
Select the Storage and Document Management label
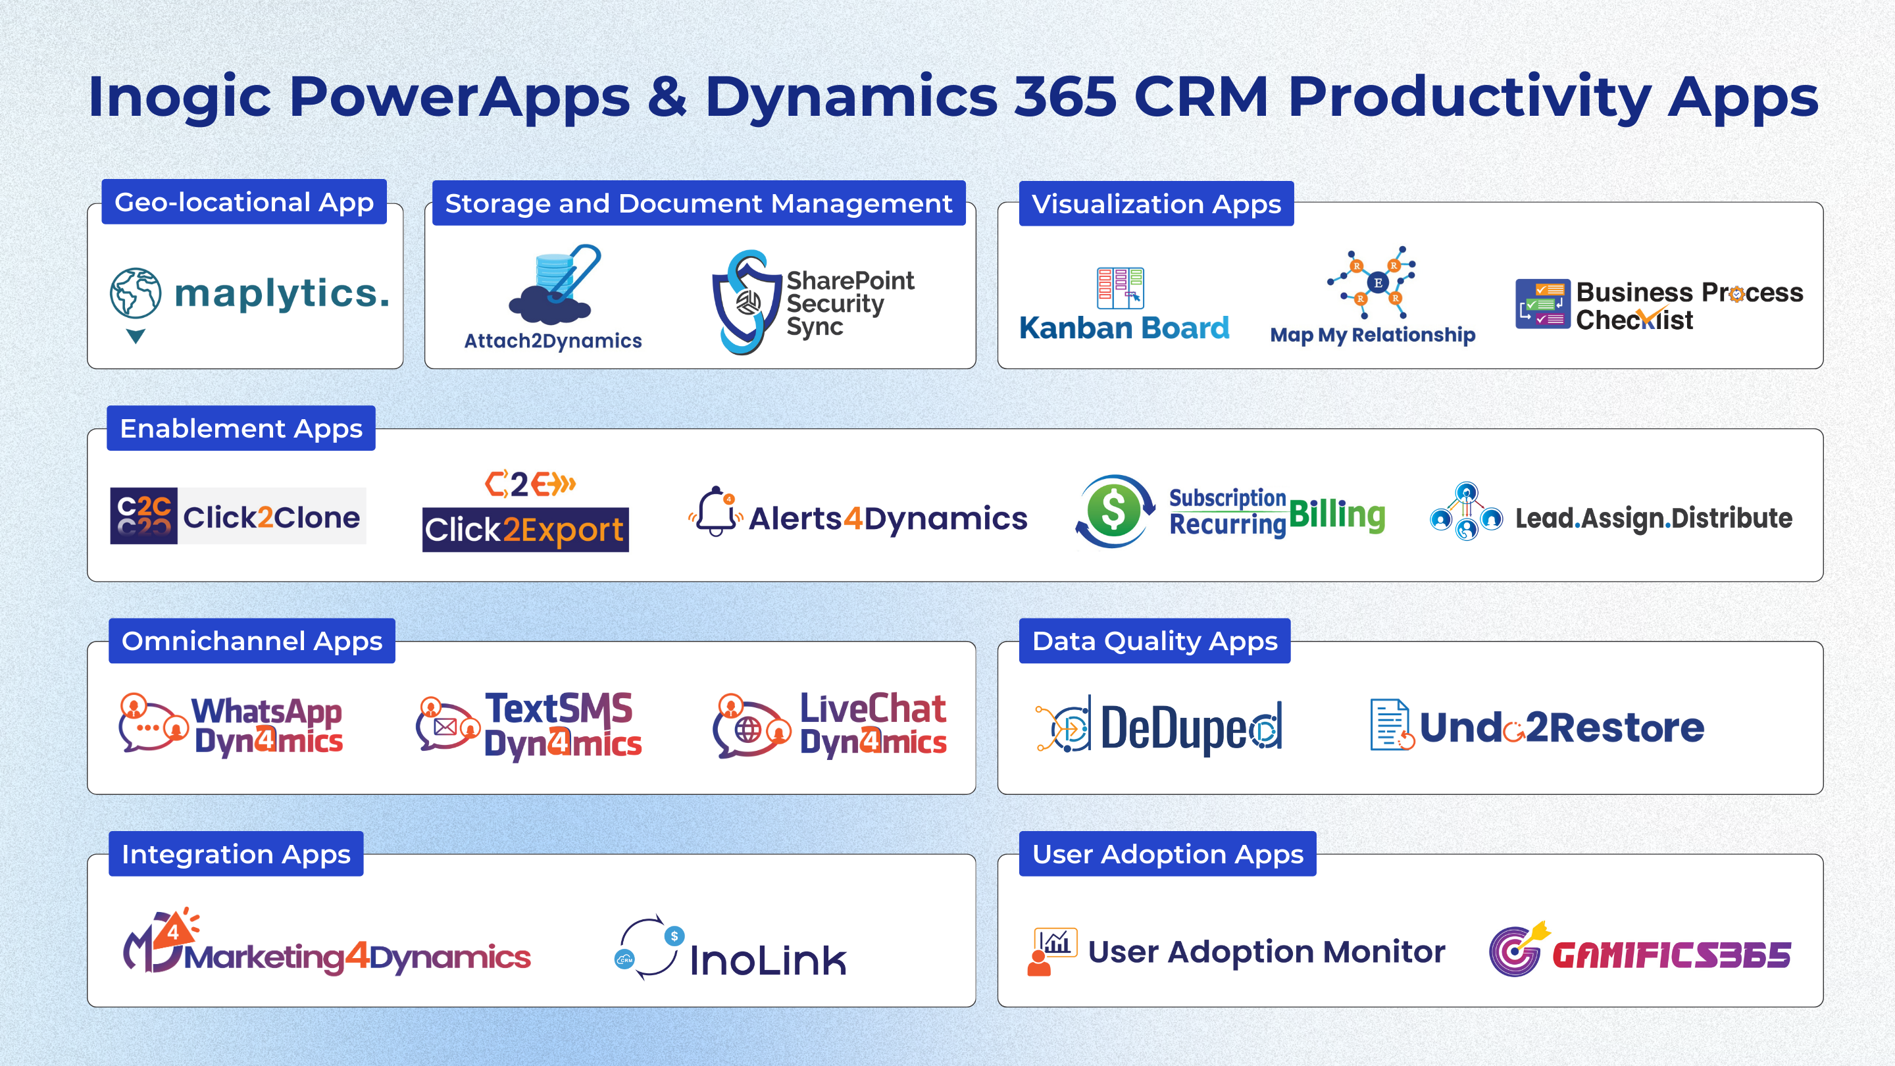click(x=699, y=203)
